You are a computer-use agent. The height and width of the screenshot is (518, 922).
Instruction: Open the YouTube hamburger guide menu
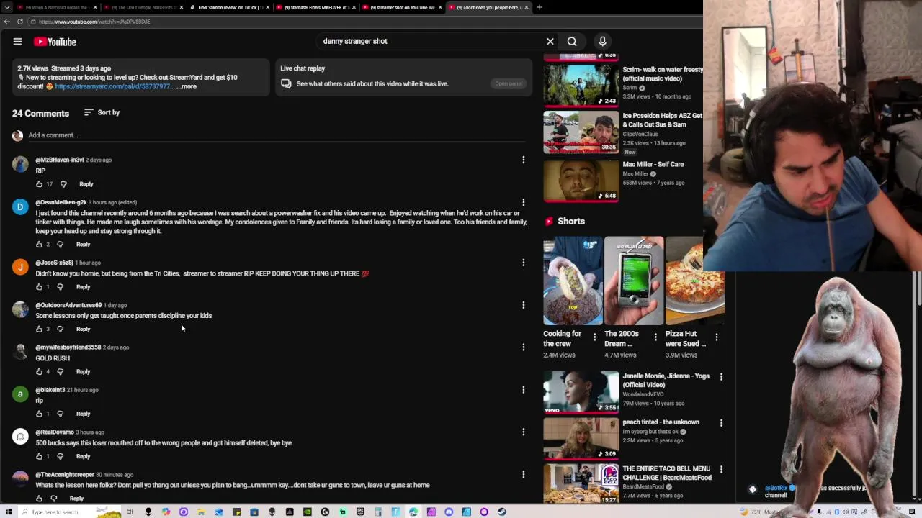pos(17,42)
